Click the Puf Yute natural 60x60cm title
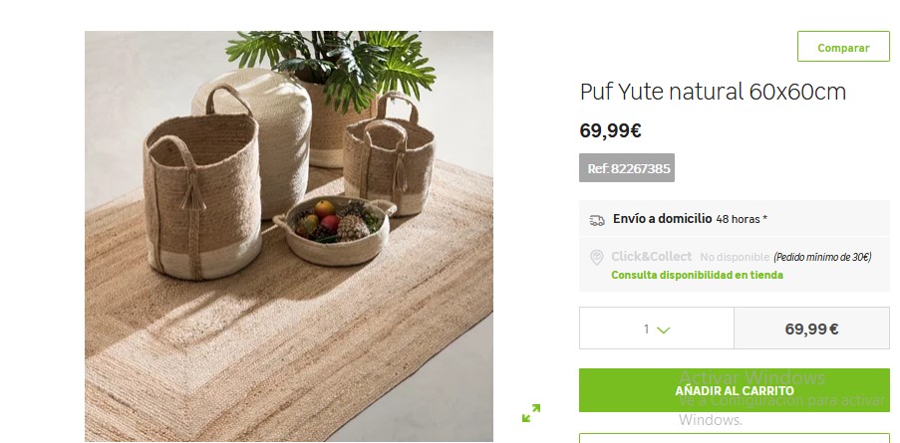 coord(713,92)
